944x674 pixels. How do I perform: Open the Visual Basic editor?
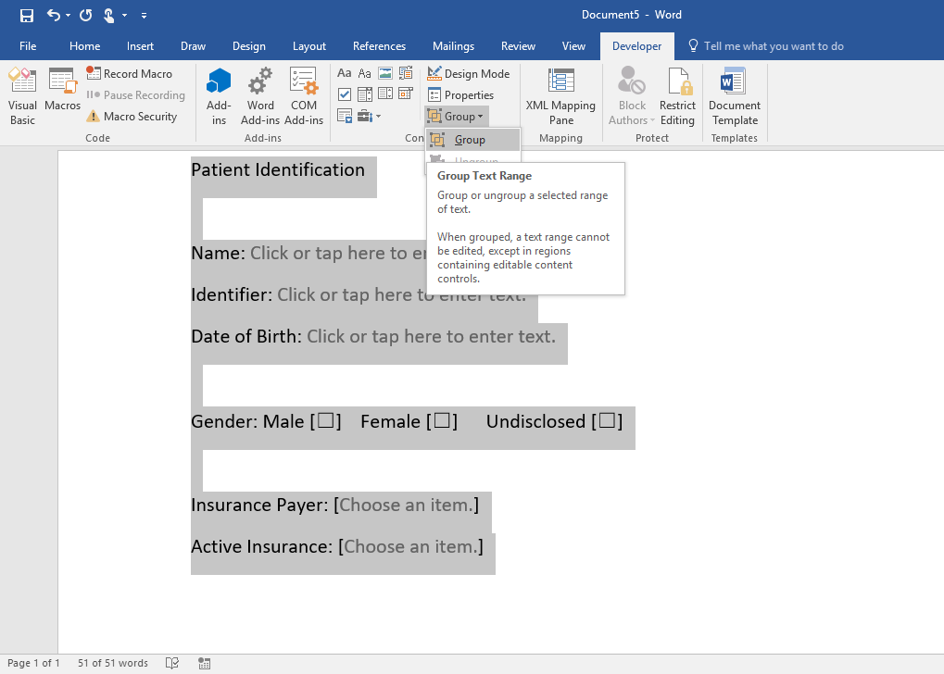pyautogui.click(x=22, y=96)
